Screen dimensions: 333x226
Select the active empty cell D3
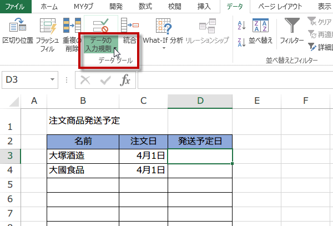pyautogui.click(x=200, y=157)
